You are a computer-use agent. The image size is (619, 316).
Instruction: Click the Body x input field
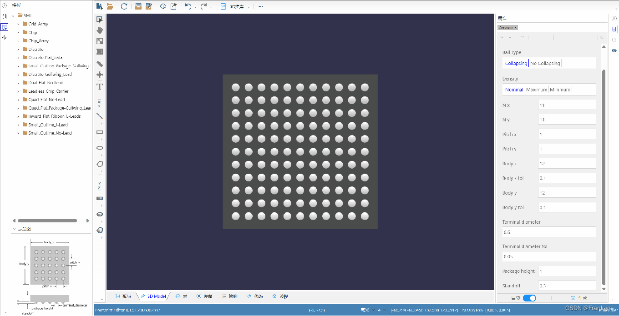click(x=567, y=163)
